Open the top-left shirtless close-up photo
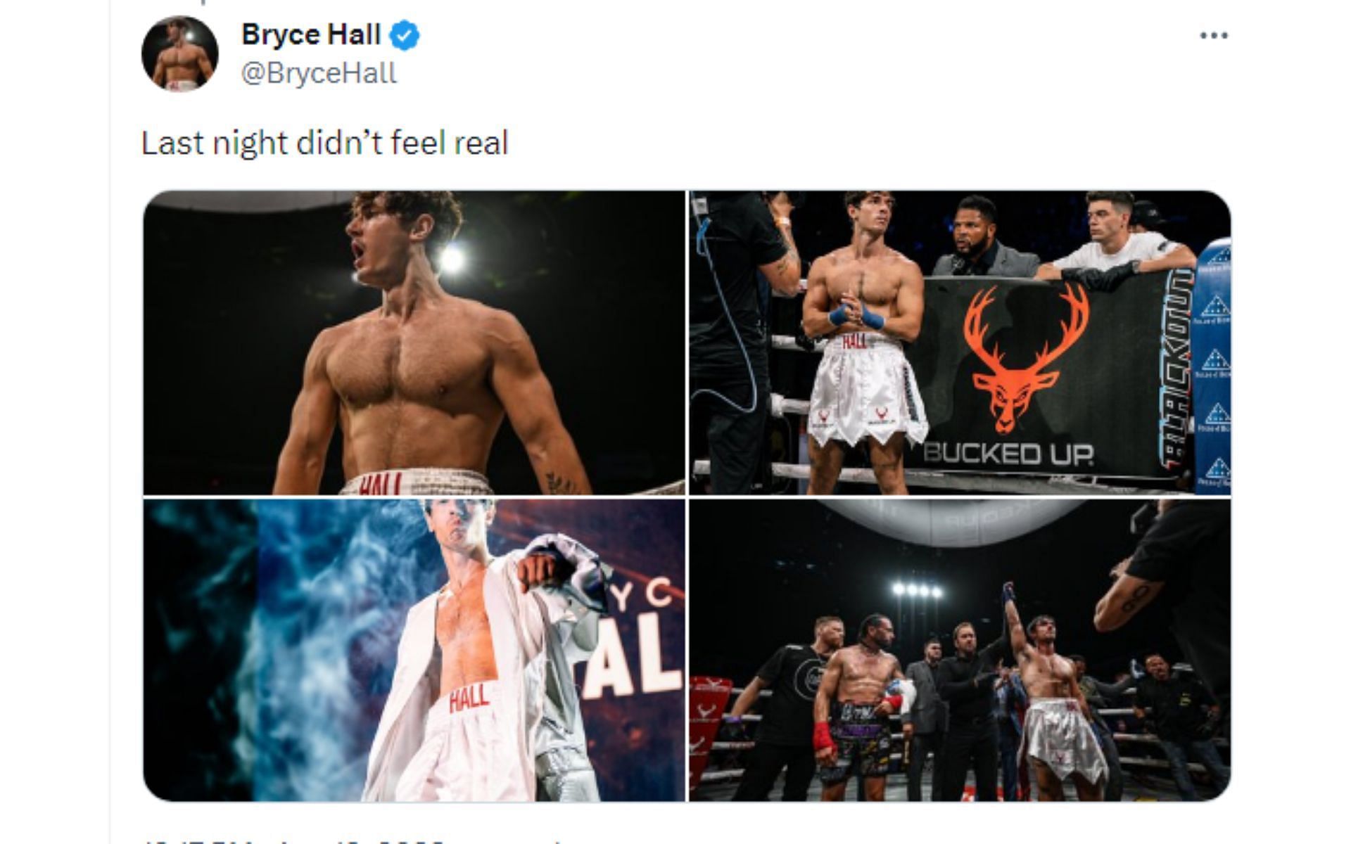This screenshot has width=1351, height=844. click(x=414, y=343)
